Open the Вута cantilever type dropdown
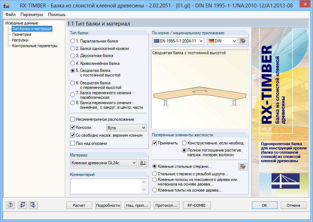This screenshot has width=313, height=222. (x=126, y=127)
